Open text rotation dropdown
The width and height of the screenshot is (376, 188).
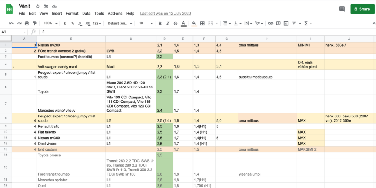tap(259, 23)
